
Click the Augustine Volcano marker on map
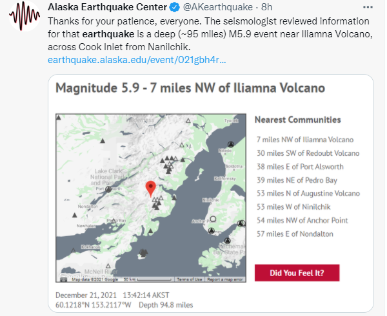[142, 253]
